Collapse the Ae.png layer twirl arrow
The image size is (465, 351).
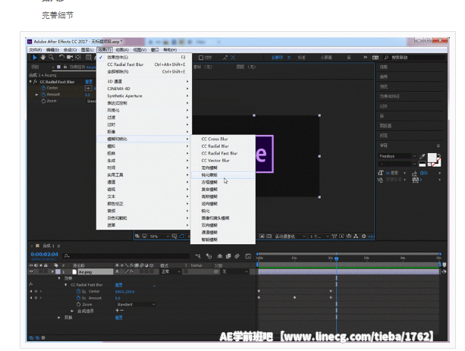coord(52,271)
